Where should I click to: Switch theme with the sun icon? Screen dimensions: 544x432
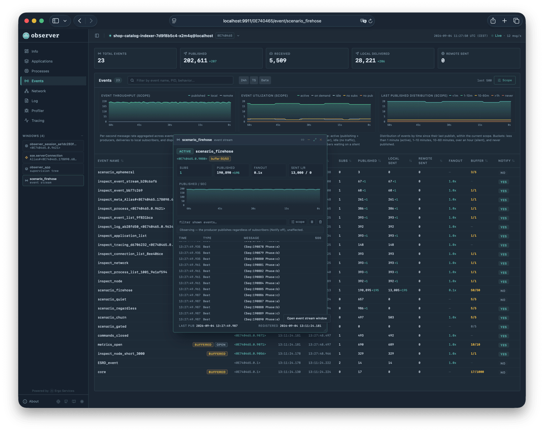coord(82,401)
